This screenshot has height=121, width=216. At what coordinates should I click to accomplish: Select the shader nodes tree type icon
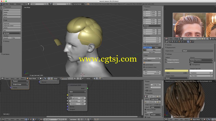[x=26, y=119]
